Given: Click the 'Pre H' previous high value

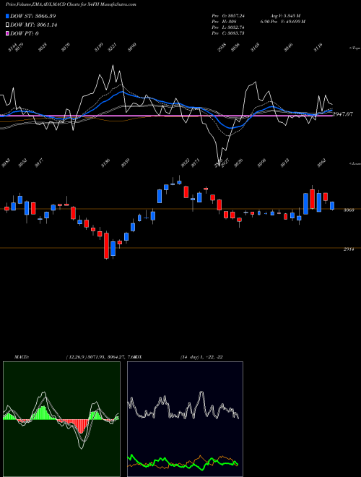Looking at the screenshot, I should [x=224, y=22].
